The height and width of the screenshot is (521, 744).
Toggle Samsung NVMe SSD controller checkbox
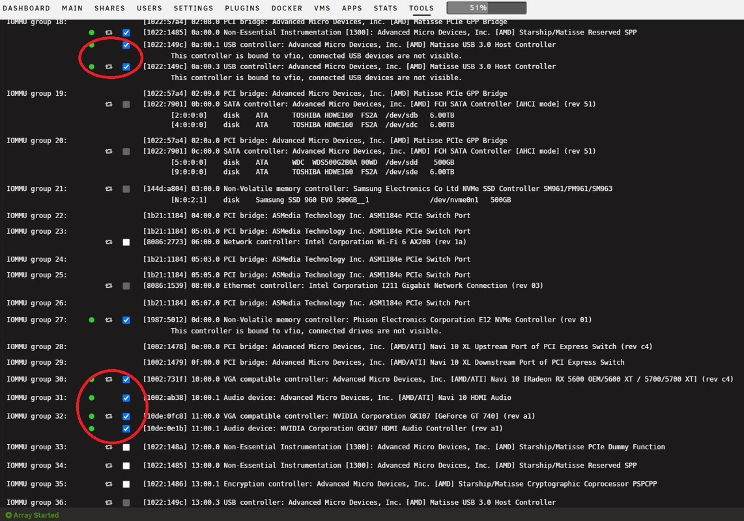(126, 189)
